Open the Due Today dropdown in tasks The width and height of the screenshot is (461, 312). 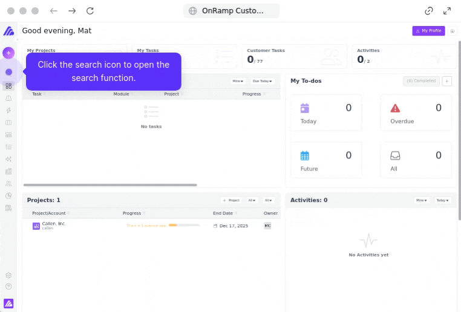[263, 81]
